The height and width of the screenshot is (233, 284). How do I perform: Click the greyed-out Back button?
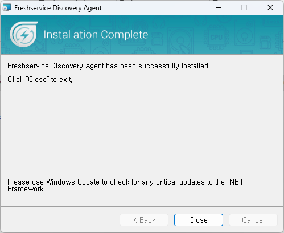[144, 220]
